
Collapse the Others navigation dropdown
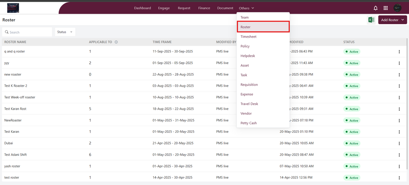246,8
